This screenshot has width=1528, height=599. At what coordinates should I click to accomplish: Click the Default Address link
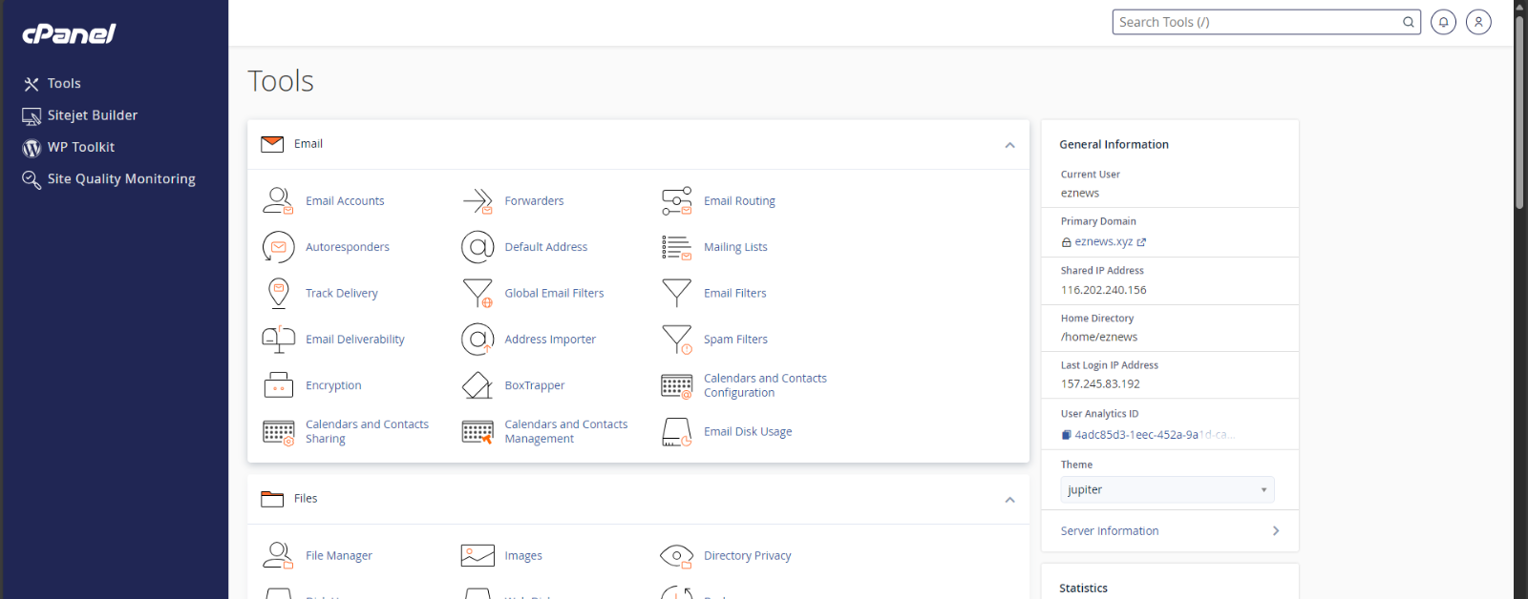point(546,247)
